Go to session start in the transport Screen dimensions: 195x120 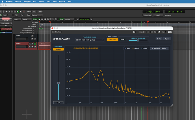tap(6, 12)
